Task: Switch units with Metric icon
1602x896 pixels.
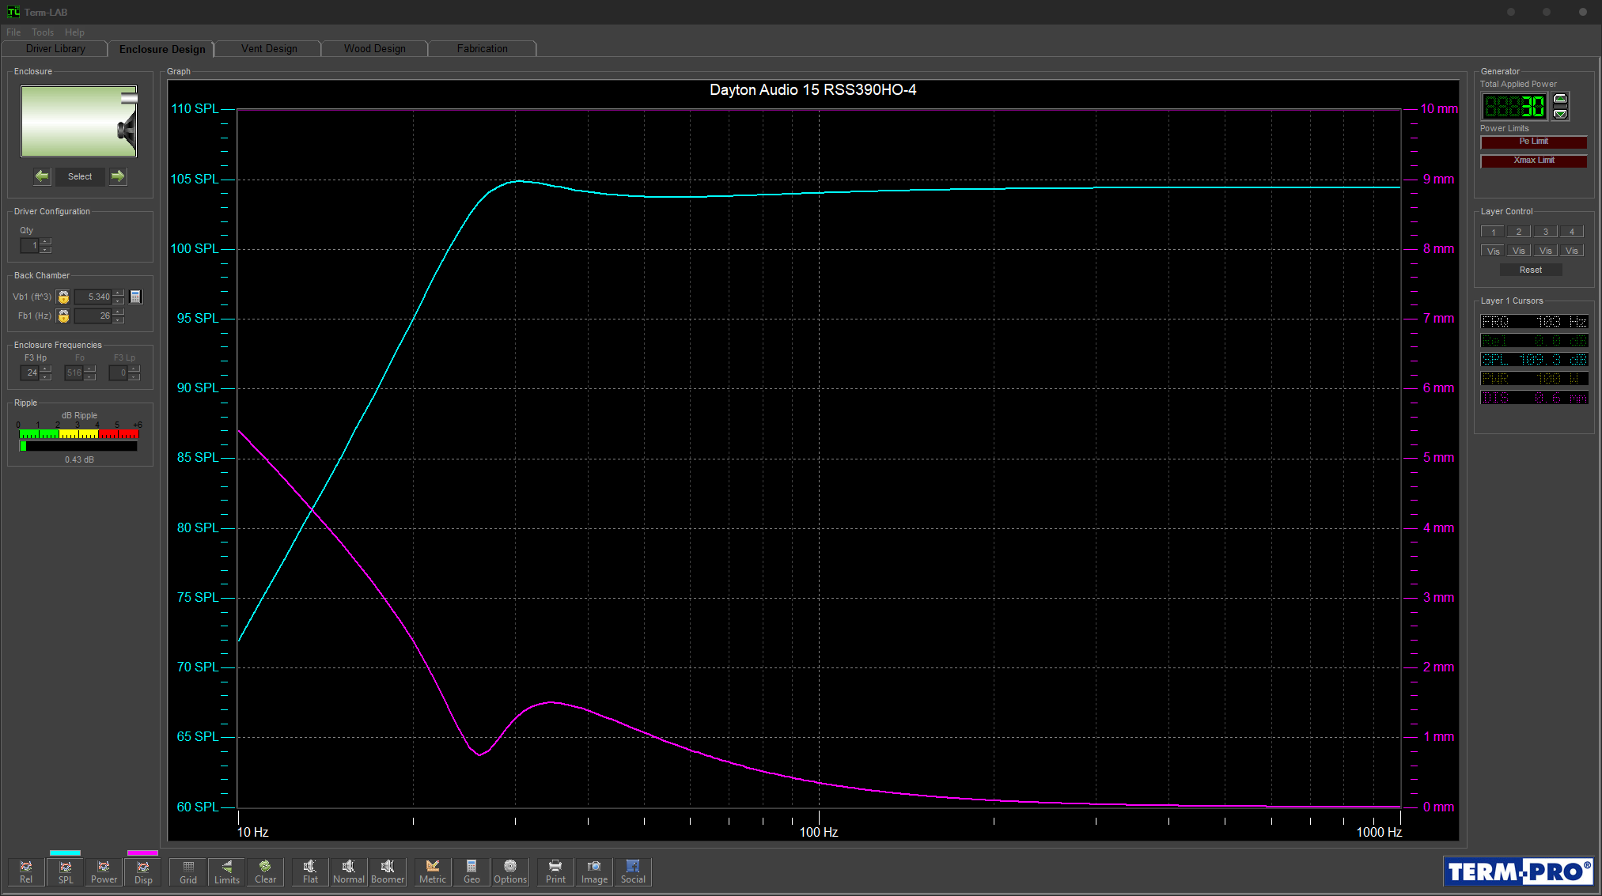Action: coord(433,871)
